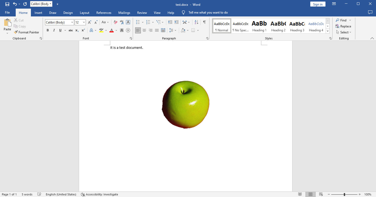Open the Sort dialog
Screen dimensions: 376x197
(x=196, y=22)
